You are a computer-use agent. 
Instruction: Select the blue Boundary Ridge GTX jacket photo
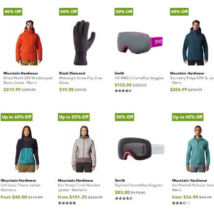(195, 42)
